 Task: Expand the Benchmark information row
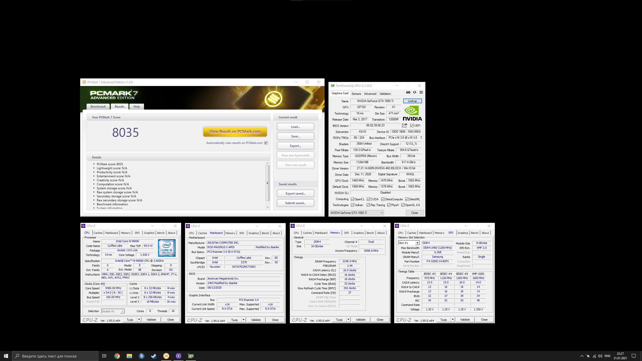click(94, 204)
